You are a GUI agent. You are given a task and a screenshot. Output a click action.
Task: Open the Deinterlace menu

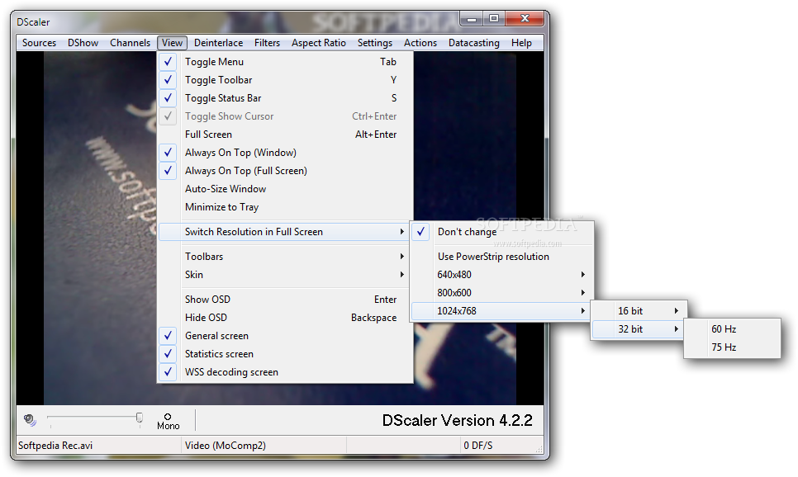pyautogui.click(x=218, y=43)
